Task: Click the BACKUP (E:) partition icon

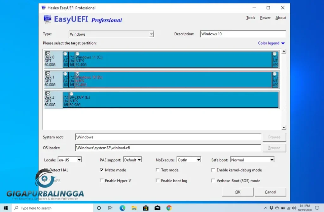Action: [72, 94]
